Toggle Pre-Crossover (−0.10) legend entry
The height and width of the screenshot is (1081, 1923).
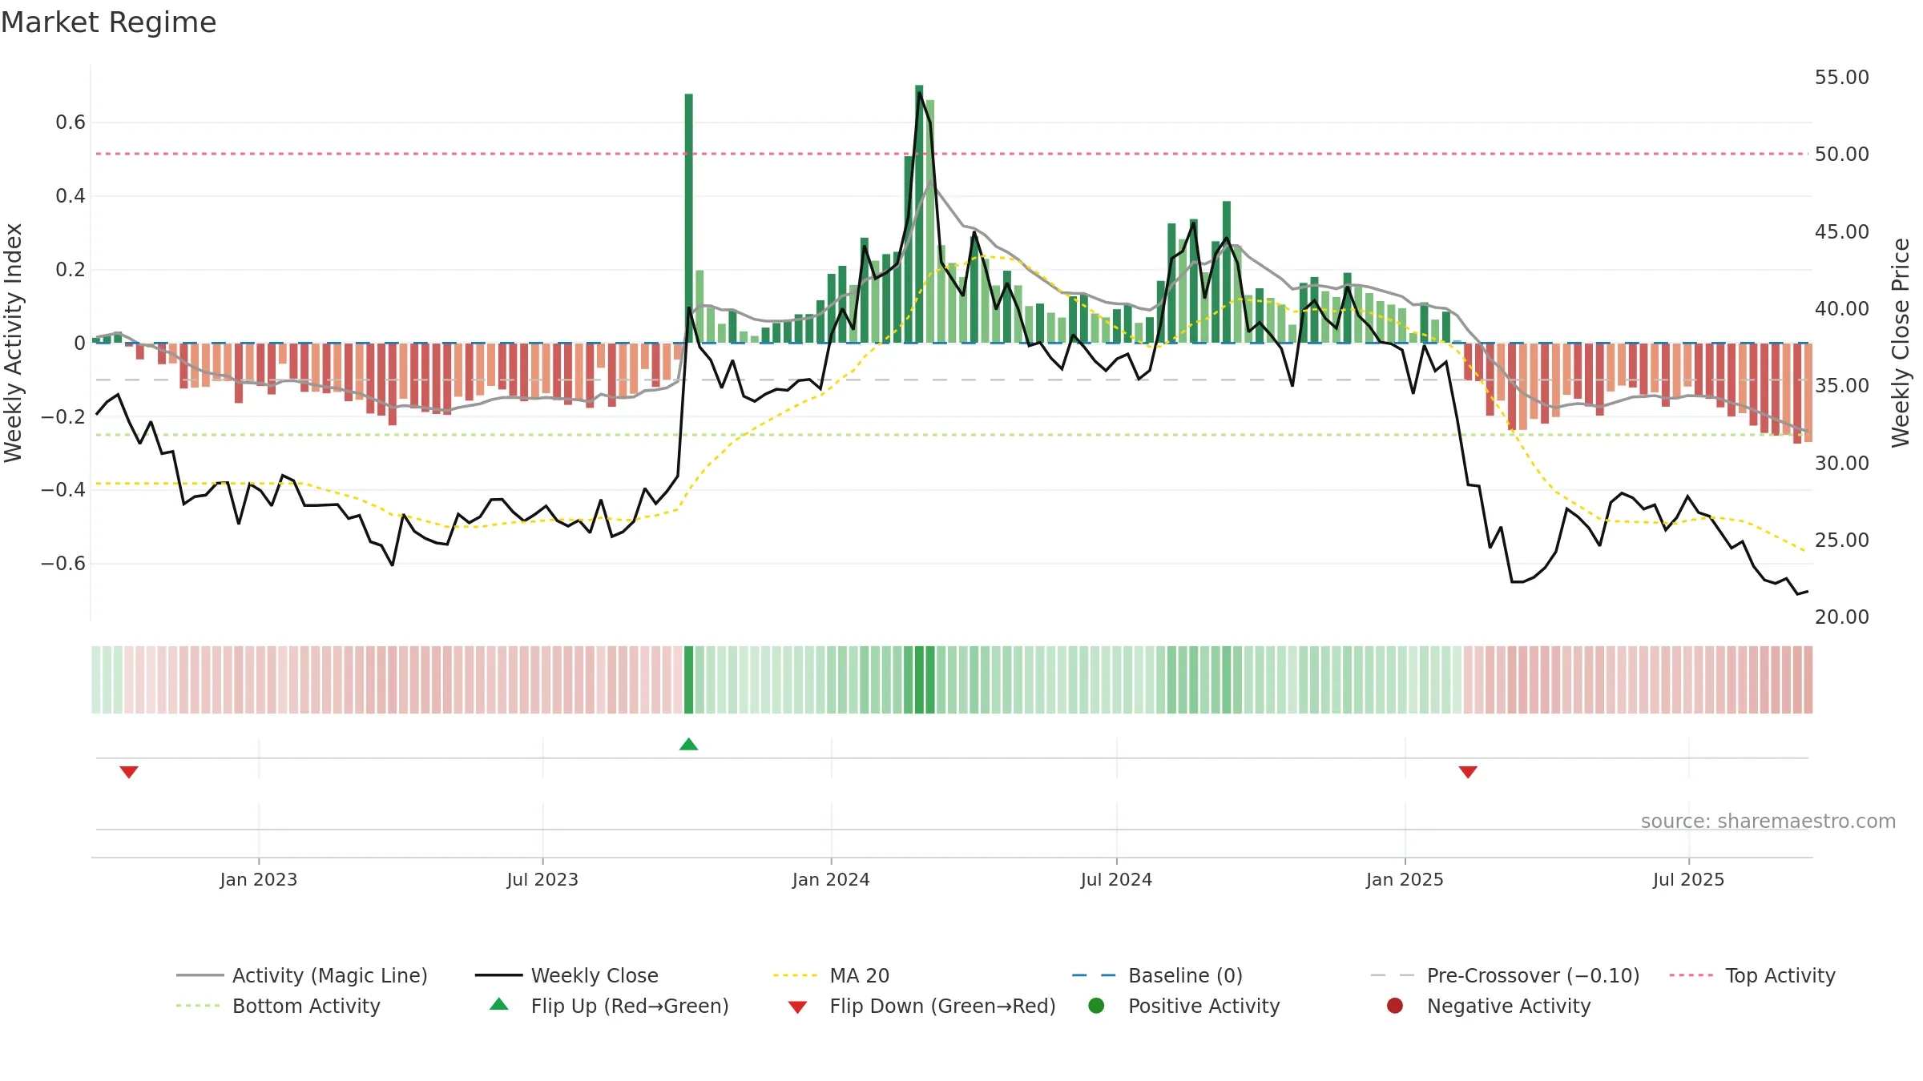coord(1505,975)
